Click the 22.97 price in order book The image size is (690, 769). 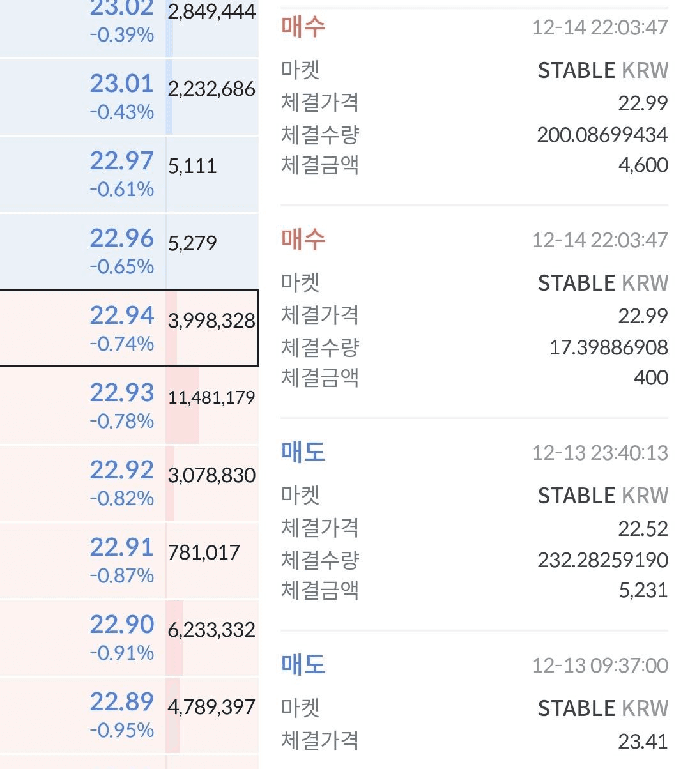point(121,162)
